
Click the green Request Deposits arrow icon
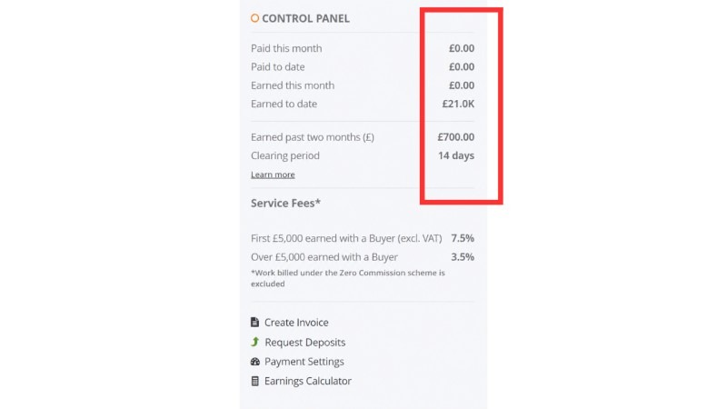click(254, 342)
